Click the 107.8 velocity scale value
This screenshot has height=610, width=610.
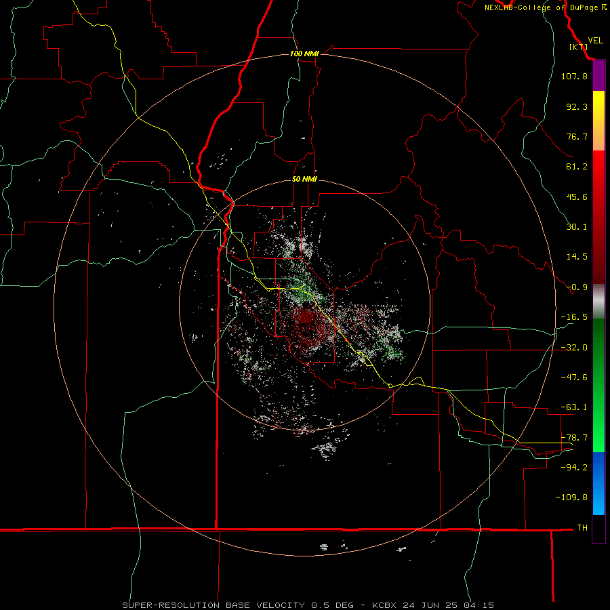point(574,76)
